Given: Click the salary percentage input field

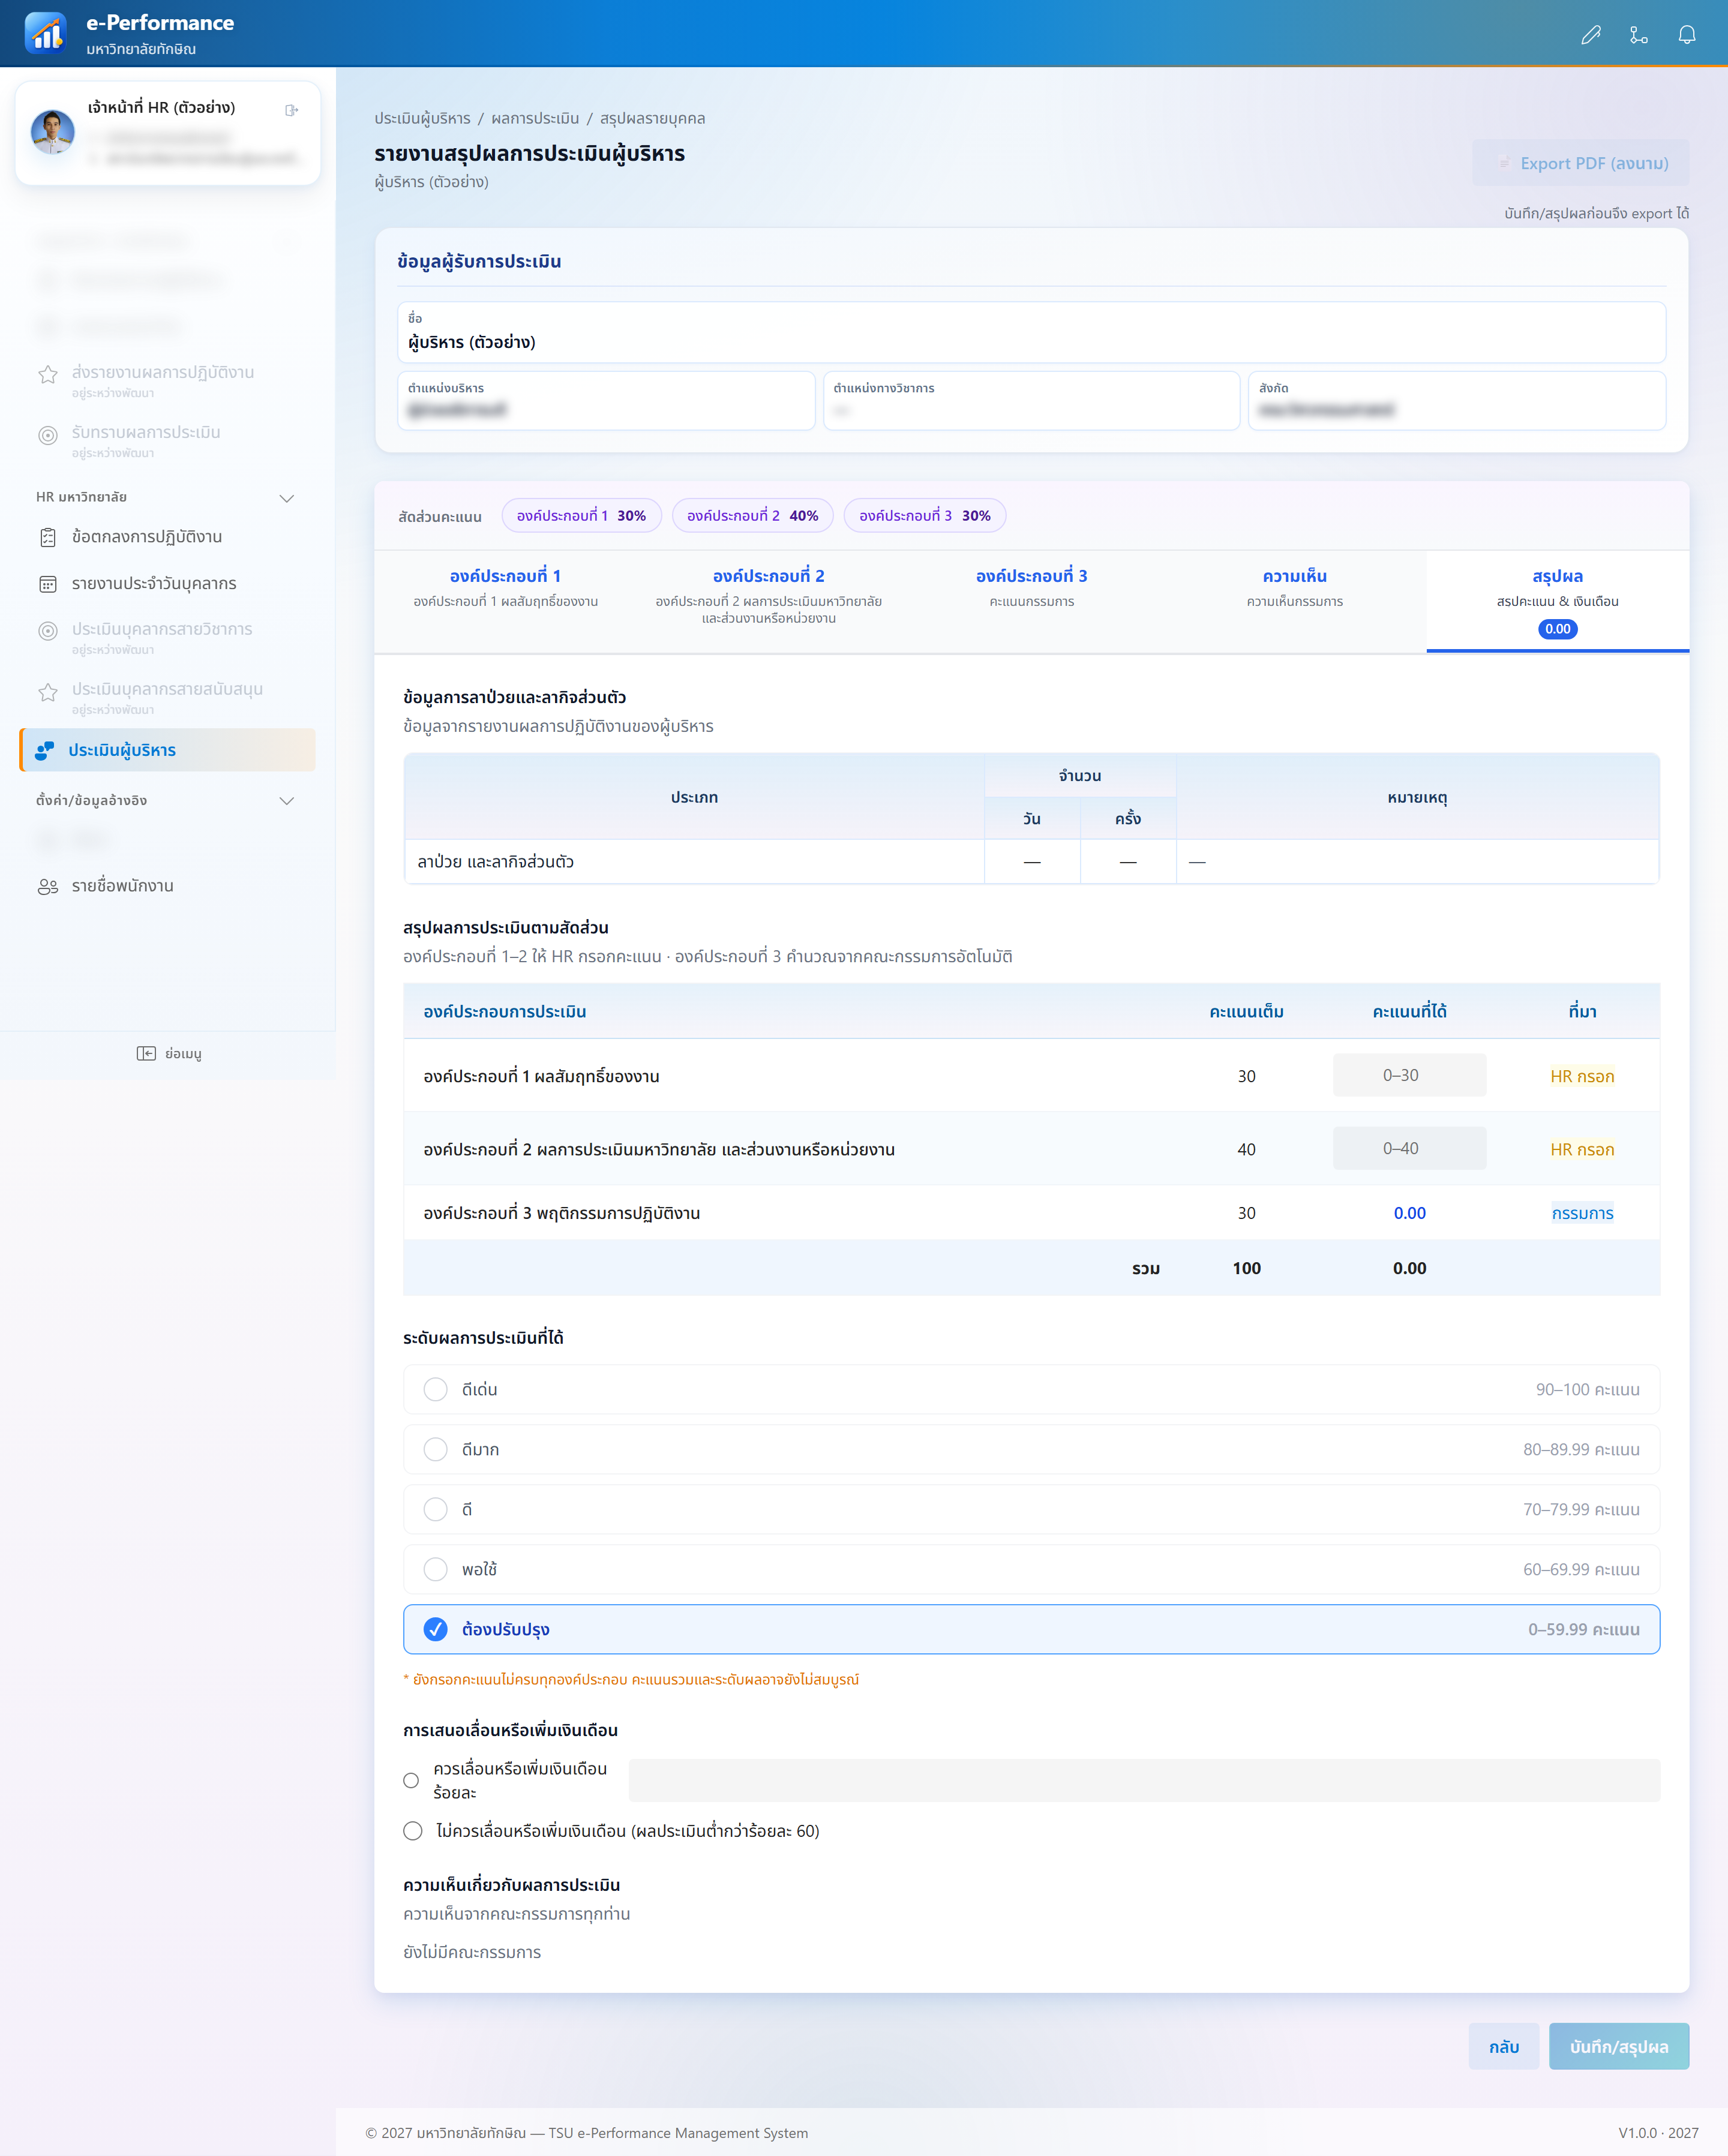Looking at the screenshot, I should (1144, 1780).
